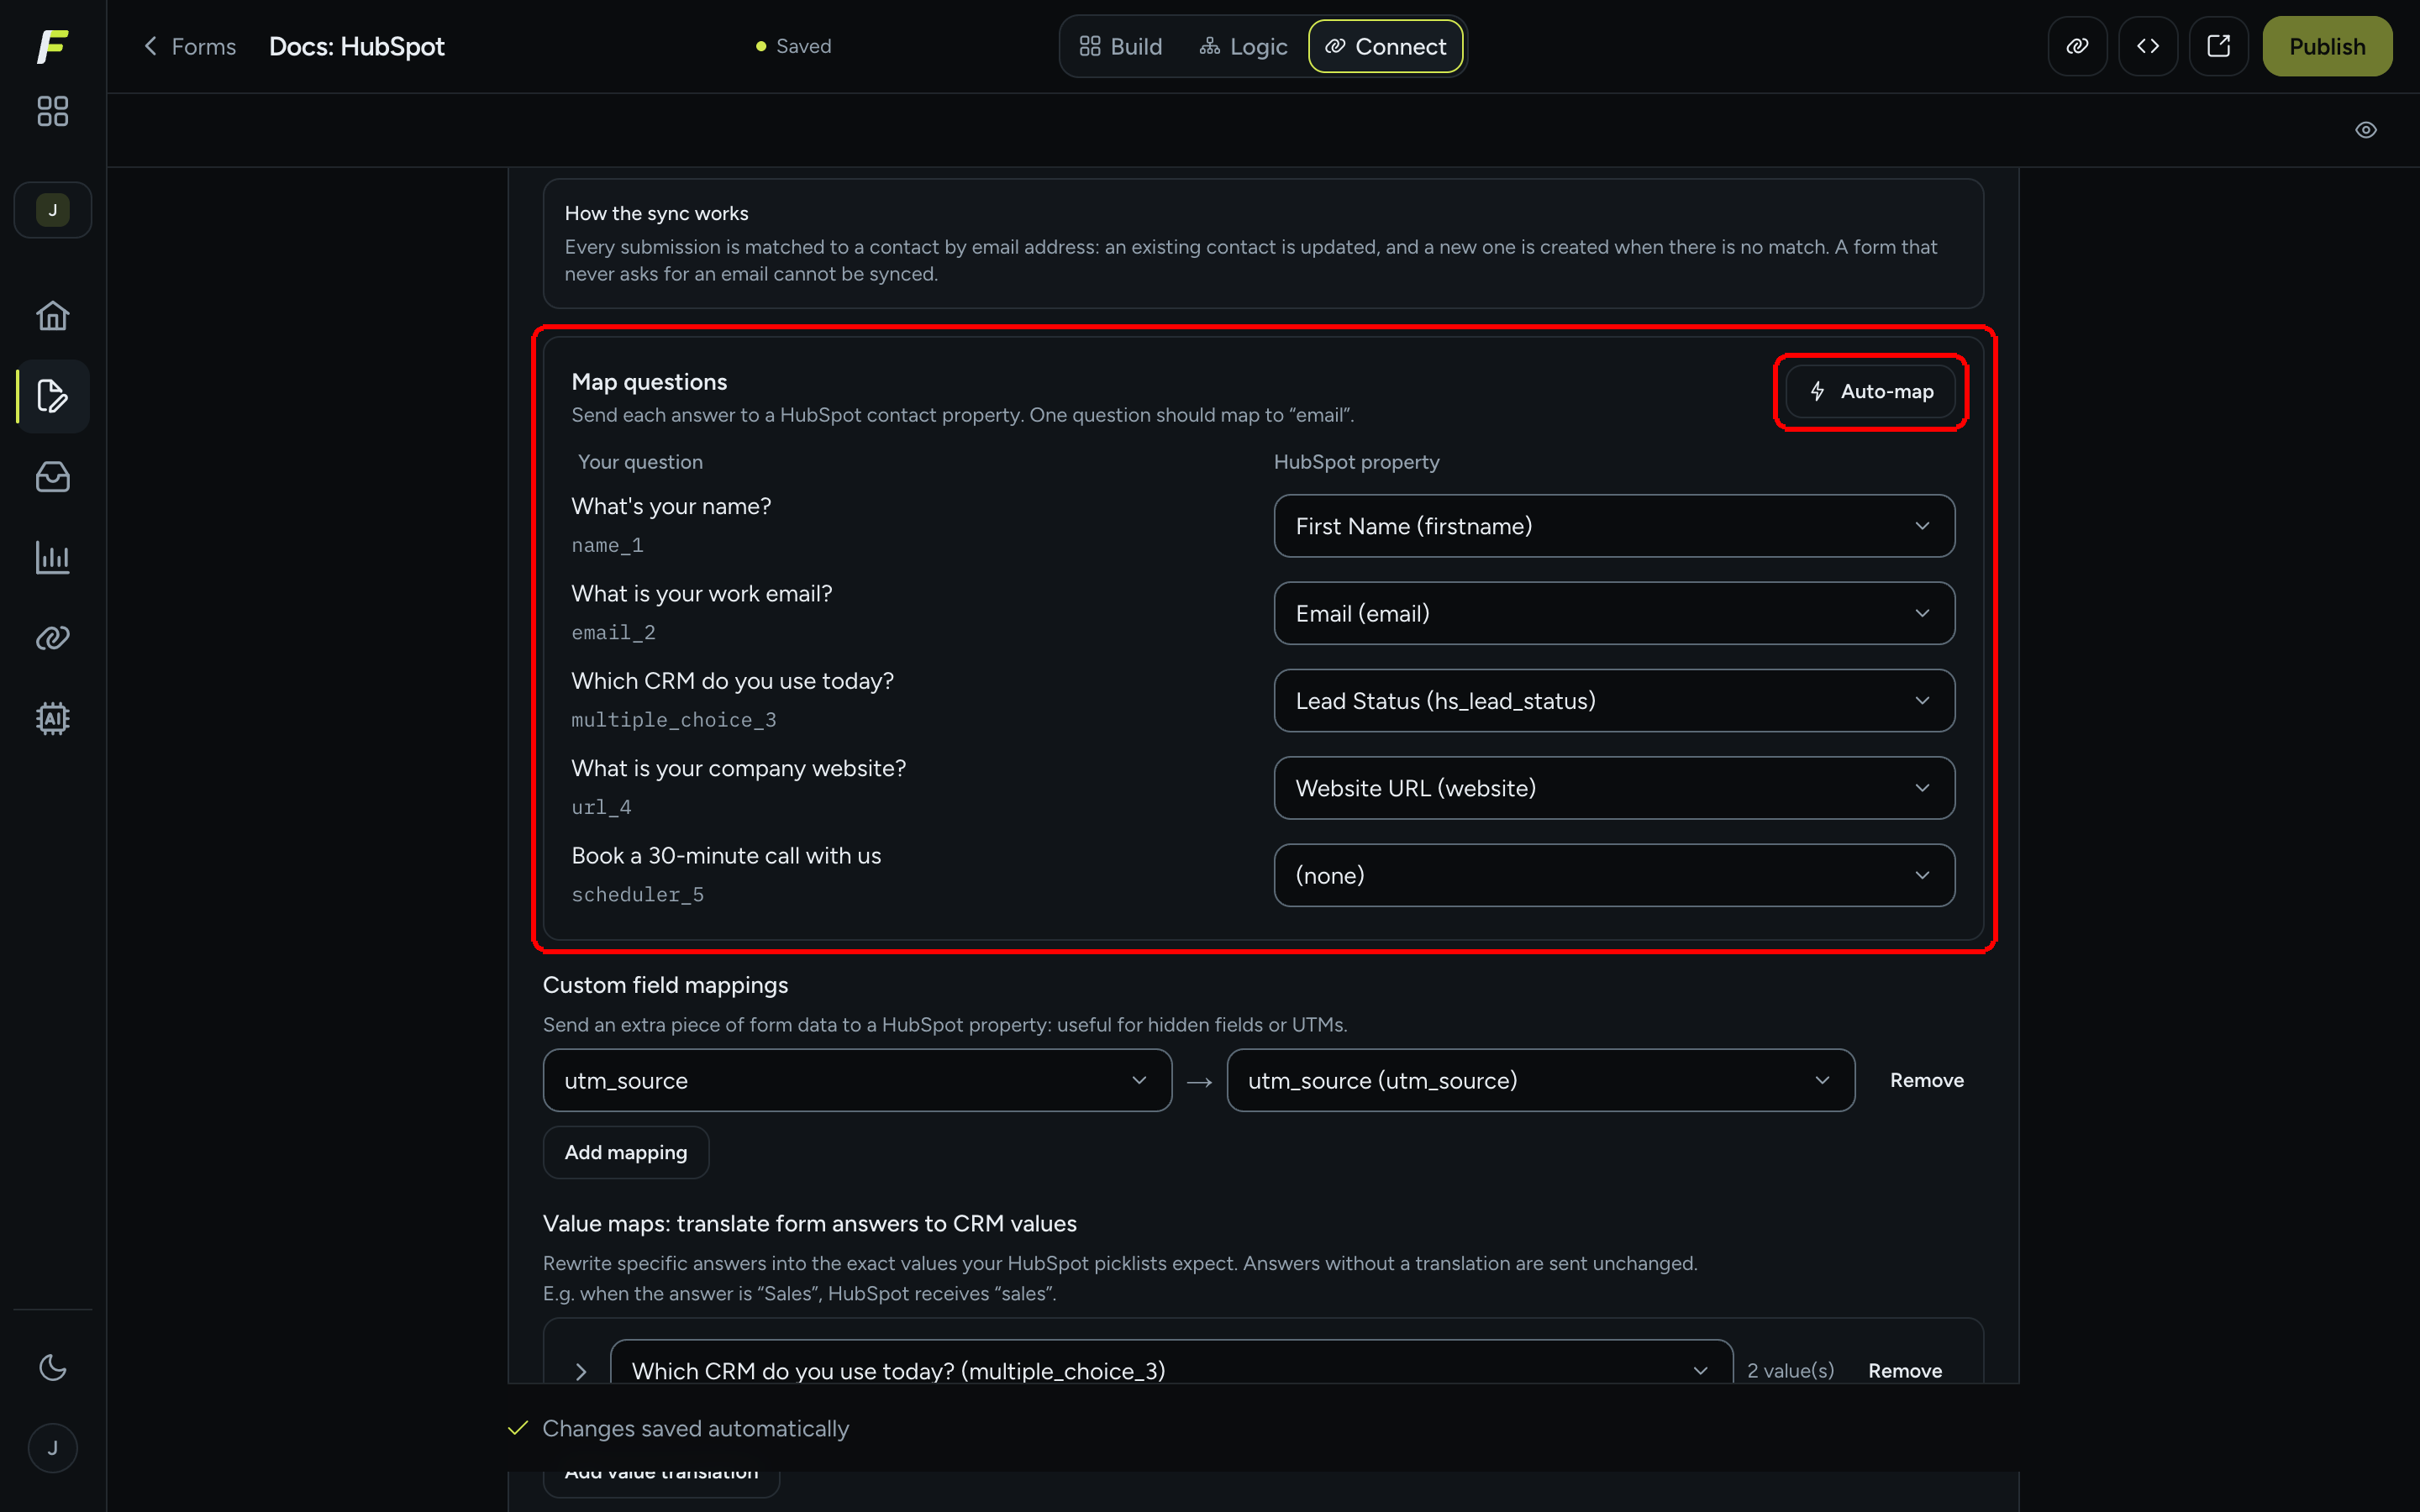Click the "What is your work email?" question
The width and height of the screenshot is (2420, 1512).
(x=701, y=593)
